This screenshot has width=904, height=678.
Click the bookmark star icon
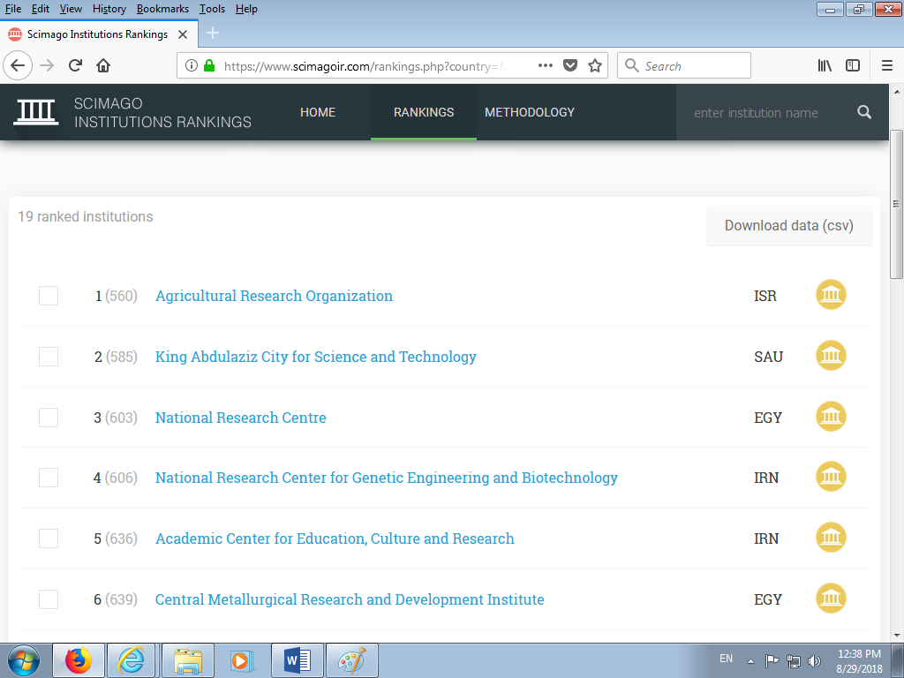[595, 65]
